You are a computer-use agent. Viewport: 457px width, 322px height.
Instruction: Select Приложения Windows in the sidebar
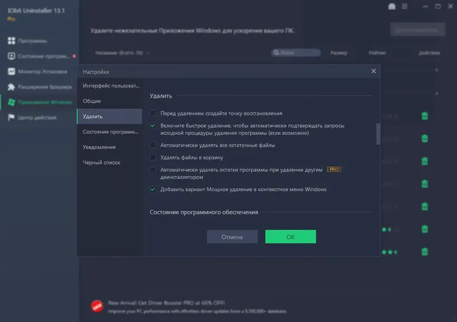point(39,102)
